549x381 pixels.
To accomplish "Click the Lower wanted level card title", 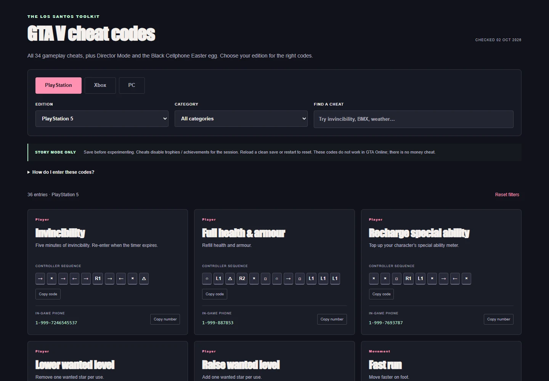I will [x=75, y=365].
